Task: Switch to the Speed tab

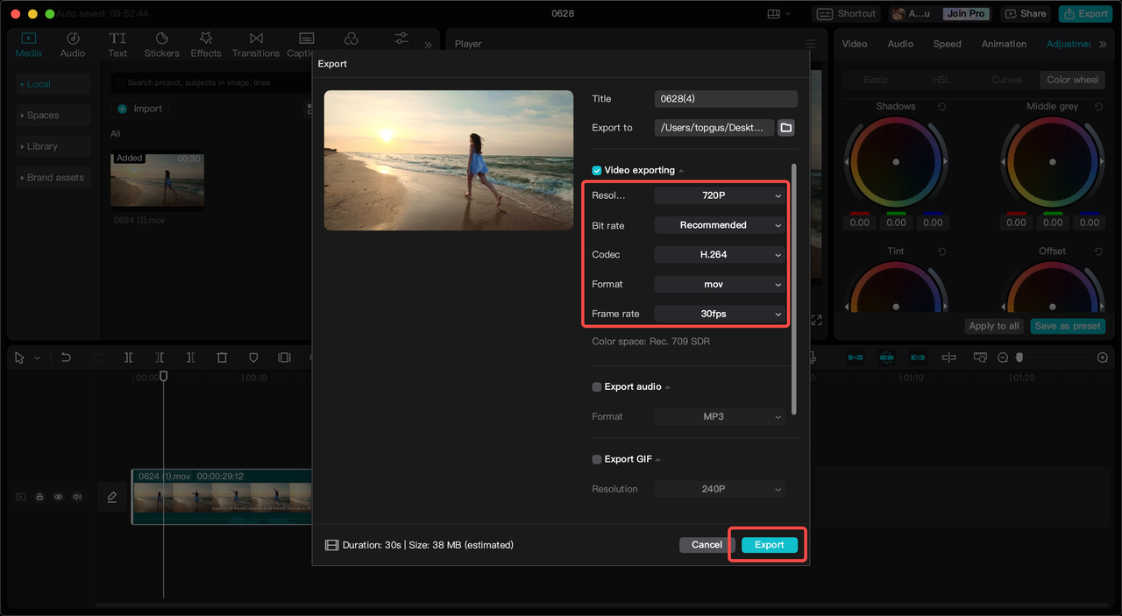Action: click(x=947, y=44)
